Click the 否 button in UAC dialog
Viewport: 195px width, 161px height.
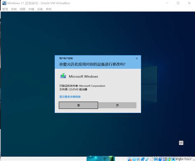pyautogui.click(x=117, y=105)
